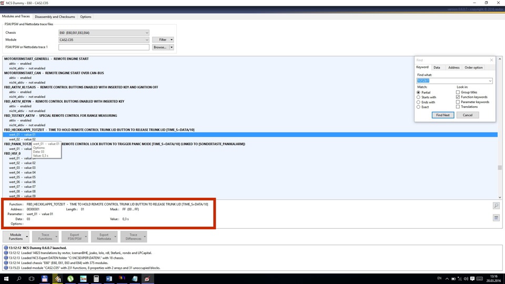Screen dimensions: 505x284
Task: Open the Trace Functions dropdown arrow
Action: (56, 237)
